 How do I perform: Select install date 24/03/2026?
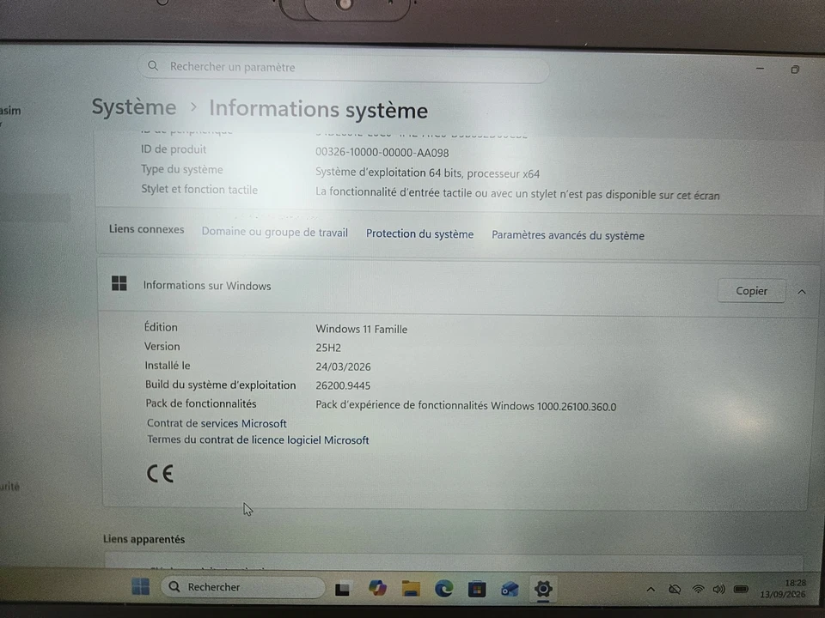[x=343, y=367]
